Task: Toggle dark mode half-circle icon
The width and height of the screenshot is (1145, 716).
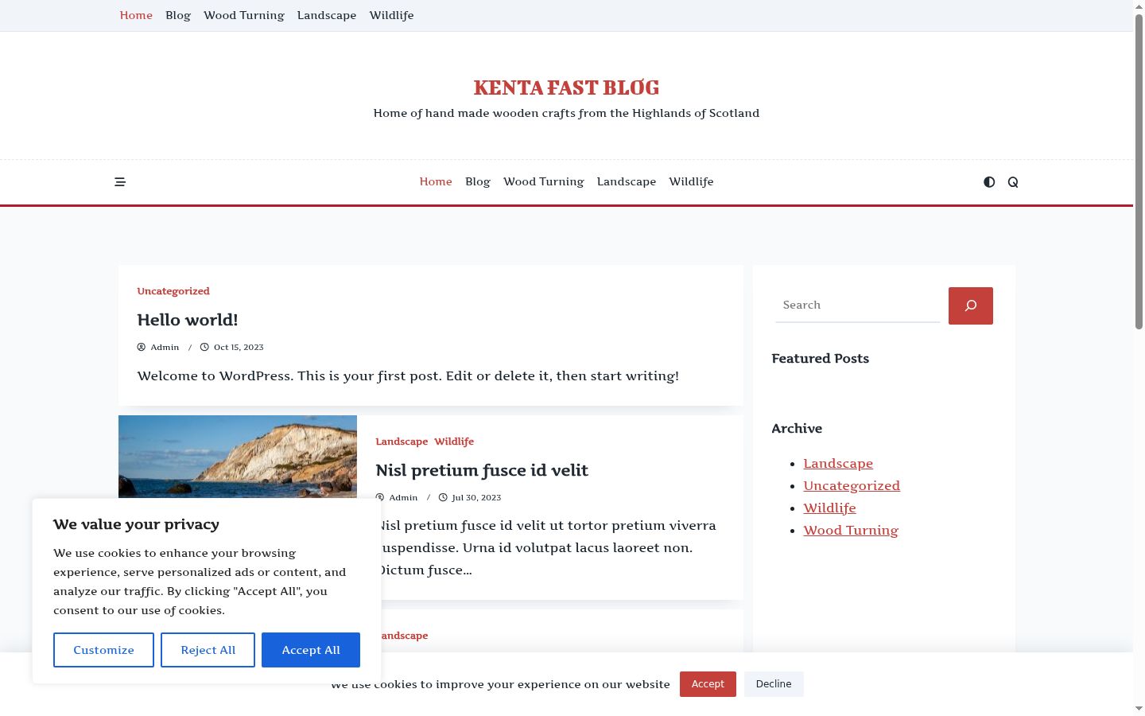Action: [x=989, y=182]
